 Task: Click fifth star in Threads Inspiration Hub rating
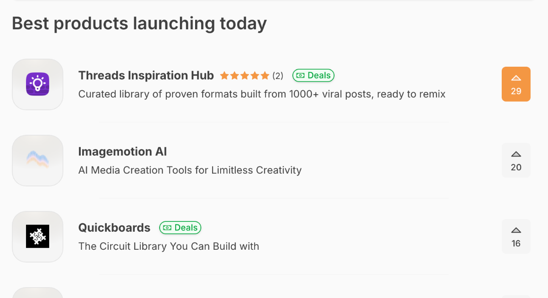(x=265, y=76)
